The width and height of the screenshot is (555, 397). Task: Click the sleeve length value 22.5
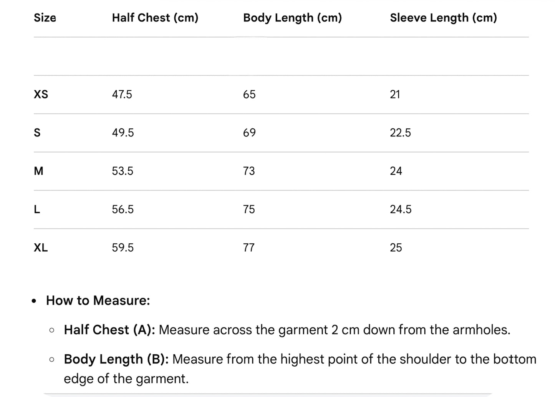point(400,133)
